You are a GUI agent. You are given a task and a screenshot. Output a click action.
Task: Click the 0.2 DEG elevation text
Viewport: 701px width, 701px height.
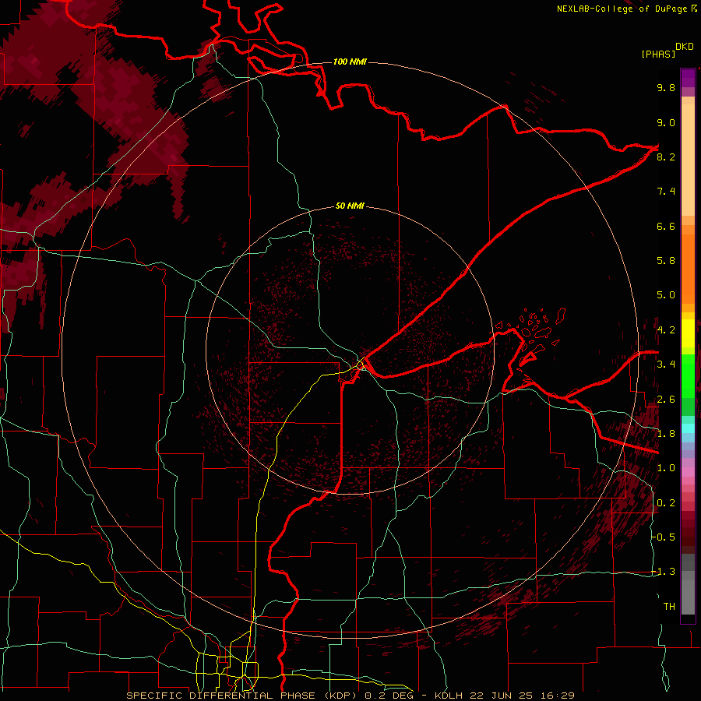point(390,696)
